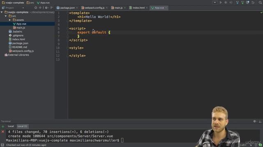Select App.vue in project tree

click(x=19, y=24)
